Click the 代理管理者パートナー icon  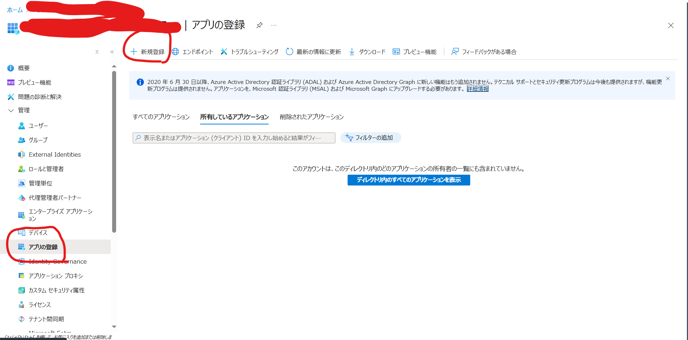pyautogui.click(x=22, y=198)
